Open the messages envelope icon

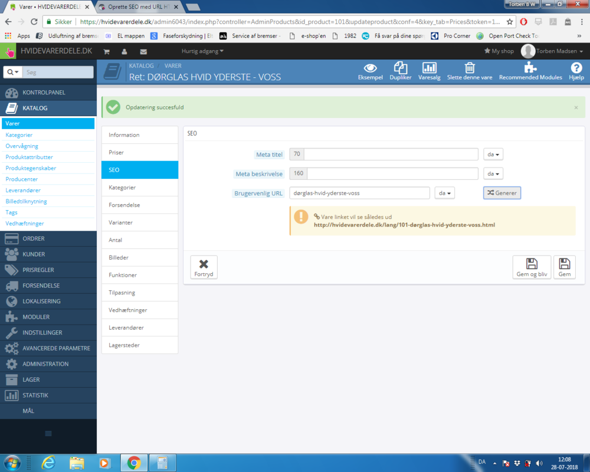[x=143, y=51]
